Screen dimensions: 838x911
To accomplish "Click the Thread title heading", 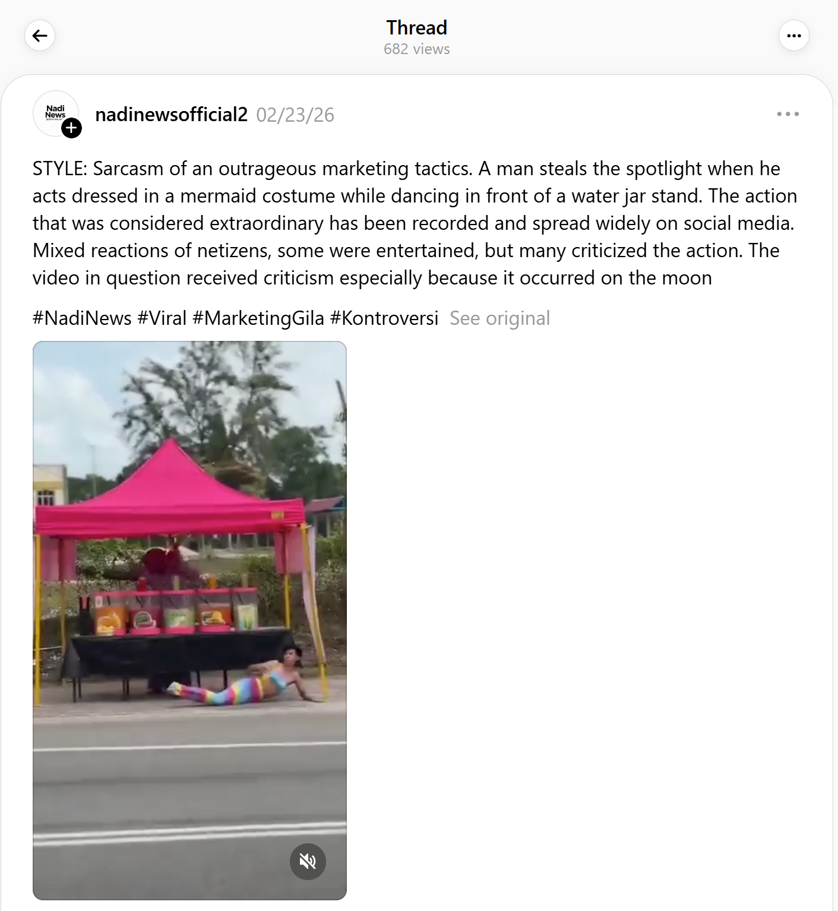I will click(x=417, y=27).
